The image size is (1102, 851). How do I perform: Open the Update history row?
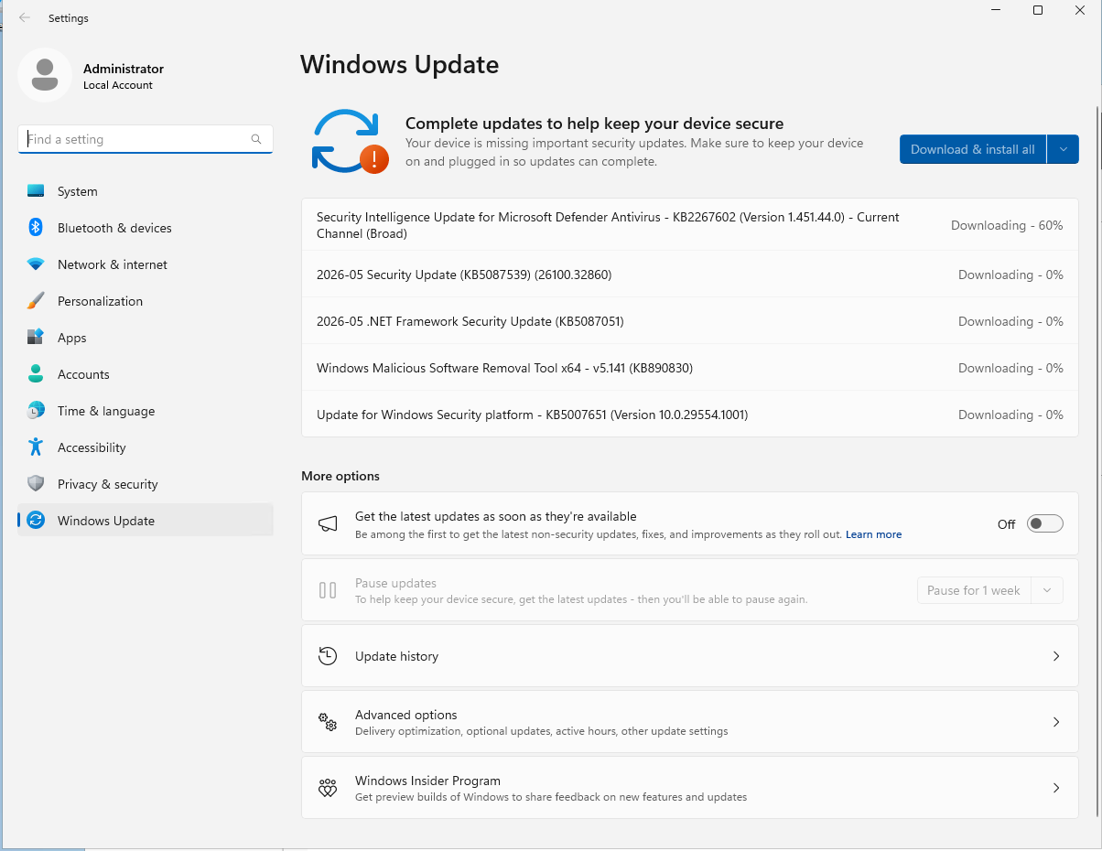[690, 656]
